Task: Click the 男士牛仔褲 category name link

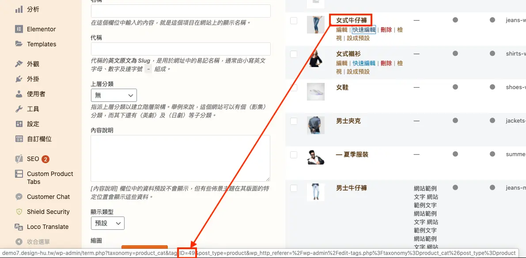Action: tap(351, 187)
